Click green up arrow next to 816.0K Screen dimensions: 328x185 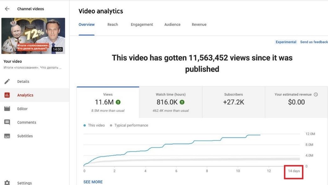[182, 102]
